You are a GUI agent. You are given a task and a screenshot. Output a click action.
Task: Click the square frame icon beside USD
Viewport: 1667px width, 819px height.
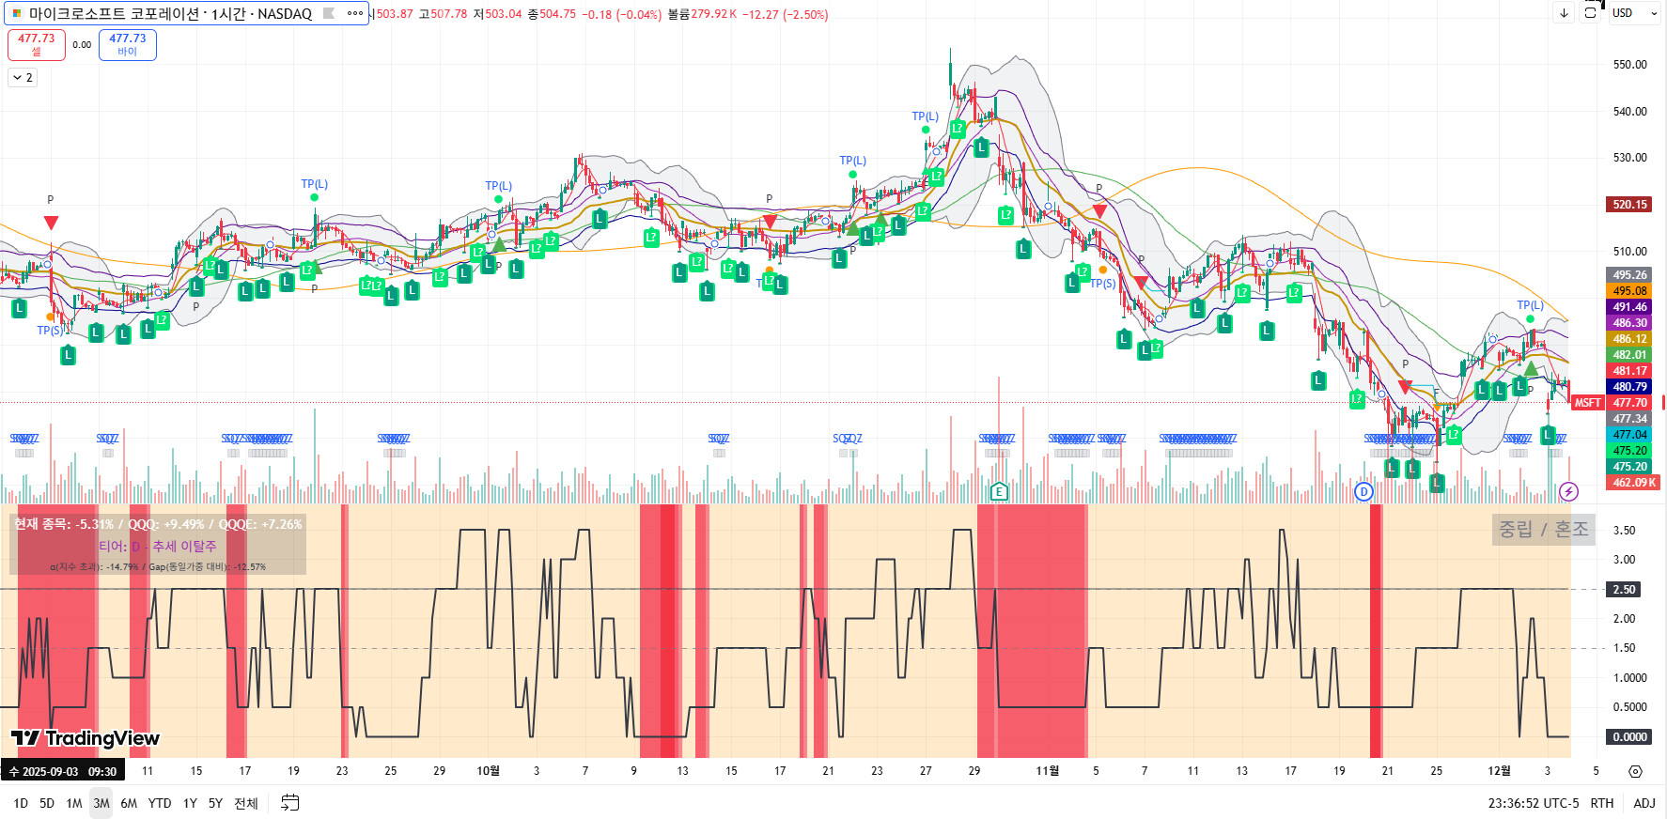point(1590,13)
